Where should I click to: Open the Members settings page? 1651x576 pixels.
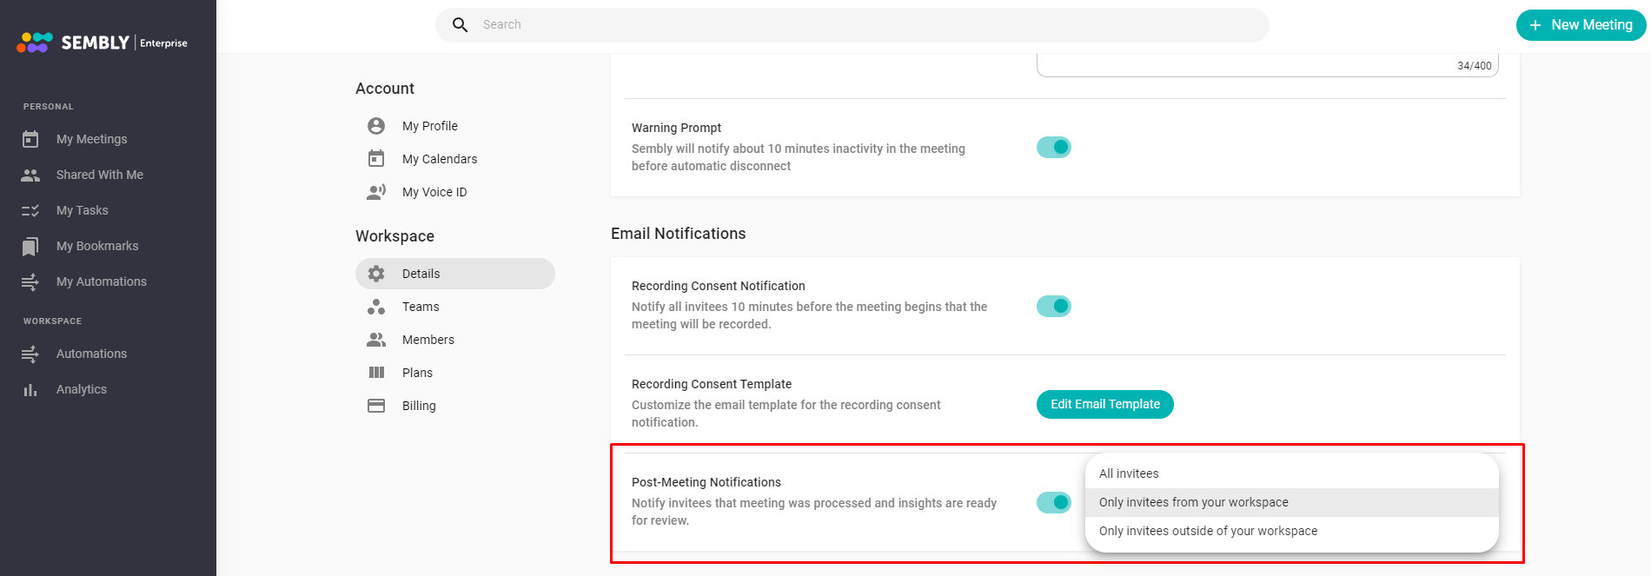(428, 340)
